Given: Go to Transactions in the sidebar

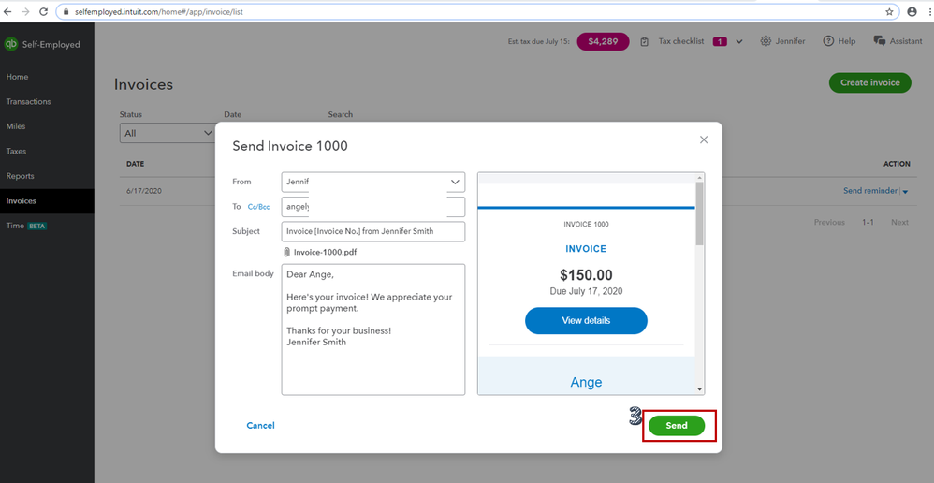Looking at the screenshot, I should 28,101.
